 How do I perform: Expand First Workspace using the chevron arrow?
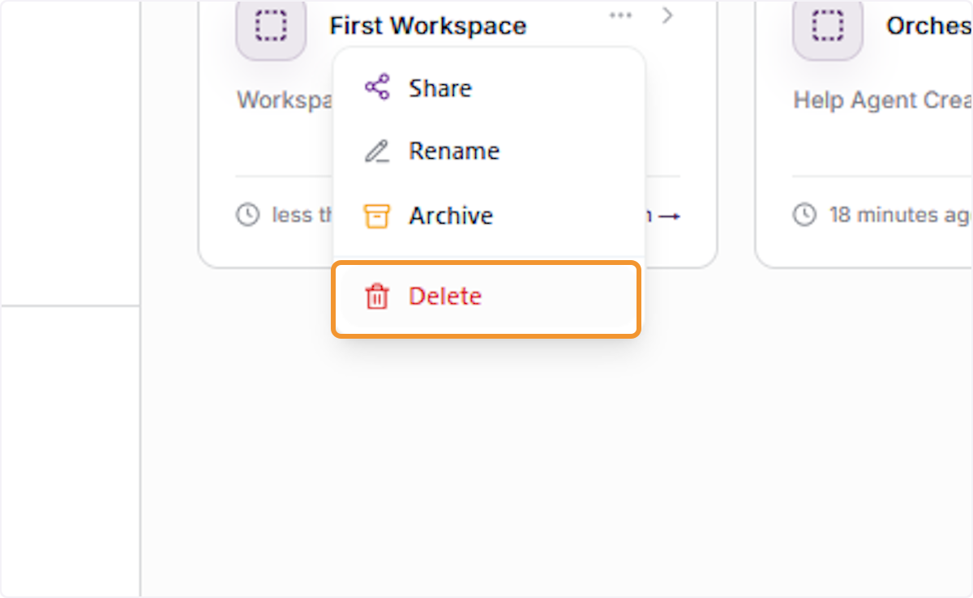point(668,15)
